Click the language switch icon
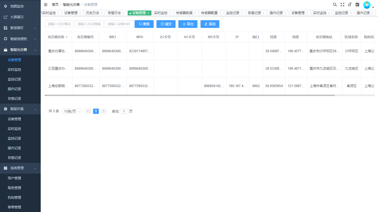Viewport: 378px width, 212px height. point(357,5)
